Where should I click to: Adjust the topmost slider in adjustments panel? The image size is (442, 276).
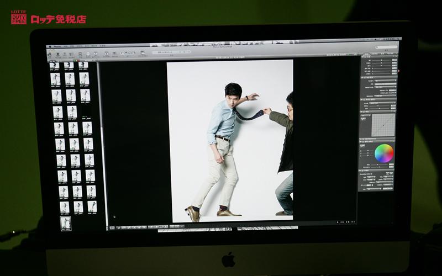pos(381,60)
